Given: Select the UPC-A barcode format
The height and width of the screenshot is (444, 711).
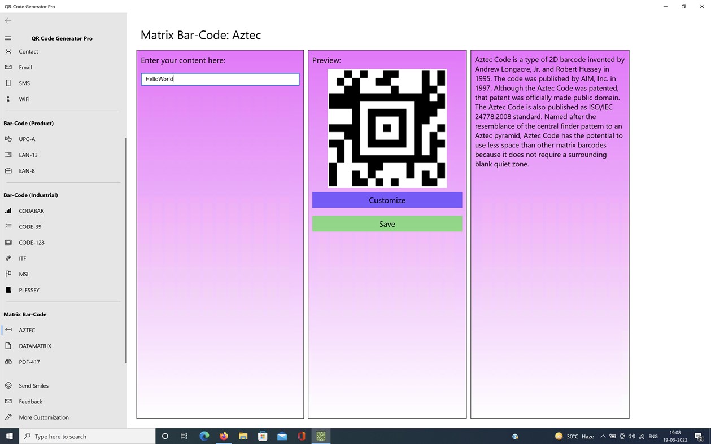Looking at the screenshot, I should [27, 139].
